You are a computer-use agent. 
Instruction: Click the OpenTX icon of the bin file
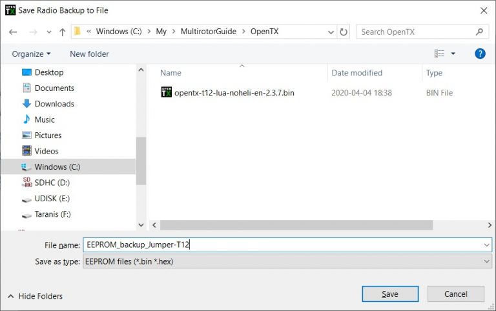coord(167,92)
